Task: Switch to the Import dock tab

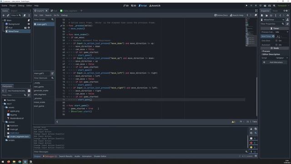Action: click(x=14, y=11)
